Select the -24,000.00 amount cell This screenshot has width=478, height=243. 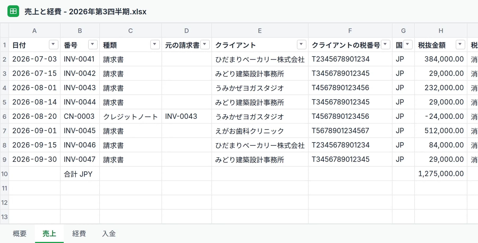(x=441, y=116)
